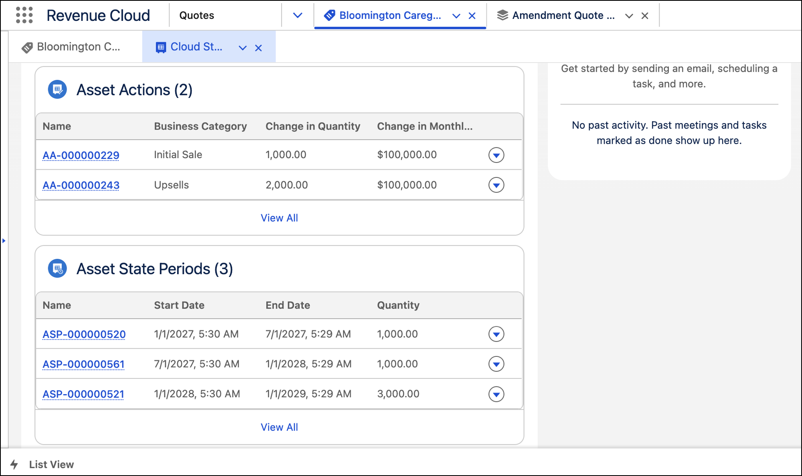Click the Amendment Quote tab layers icon
The image size is (802, 476).
point(502,16)
